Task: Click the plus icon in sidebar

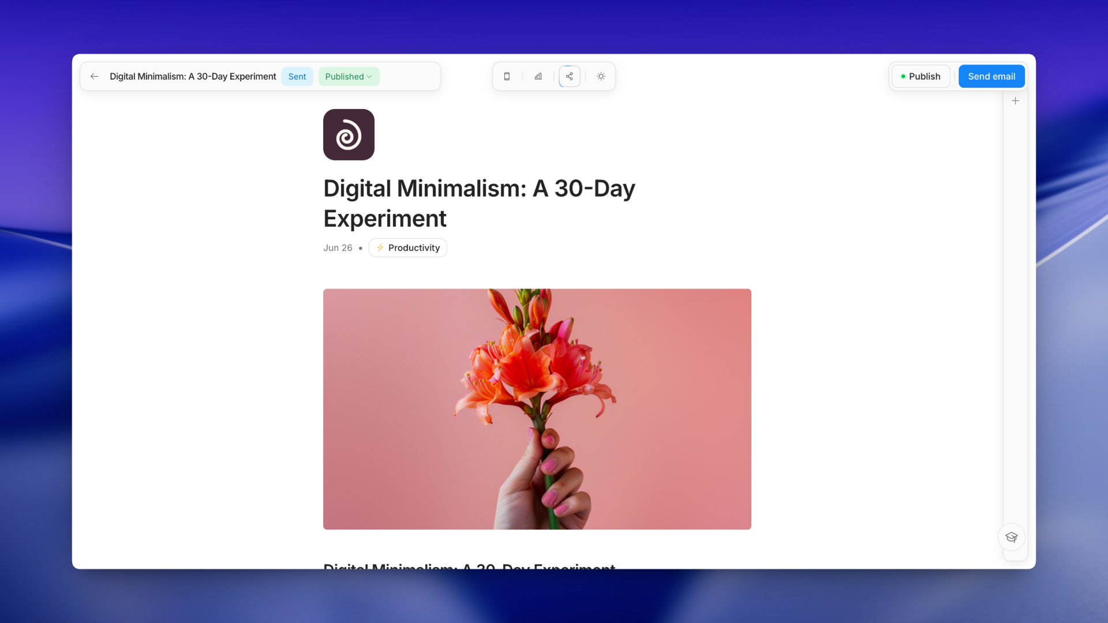Action: point(1016,101)
